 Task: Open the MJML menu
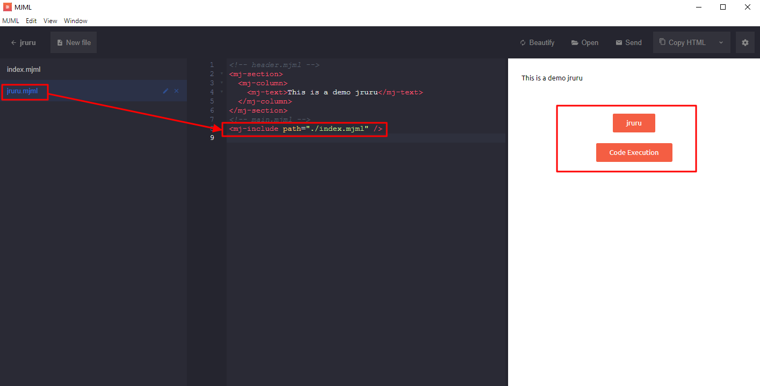(x=11, y=21)
